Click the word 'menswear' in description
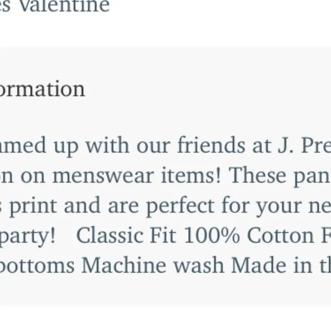The height and width of the screenshot is (331, 331). click(103, 175)
